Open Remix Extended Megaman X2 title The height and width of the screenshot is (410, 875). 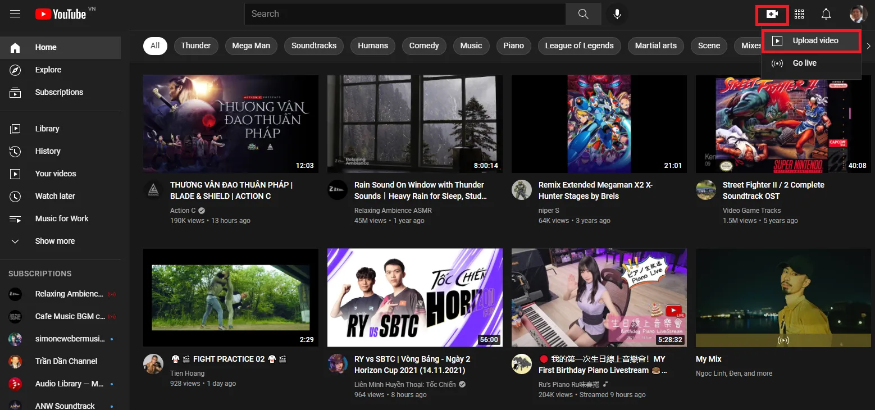[x=595, y=190]
